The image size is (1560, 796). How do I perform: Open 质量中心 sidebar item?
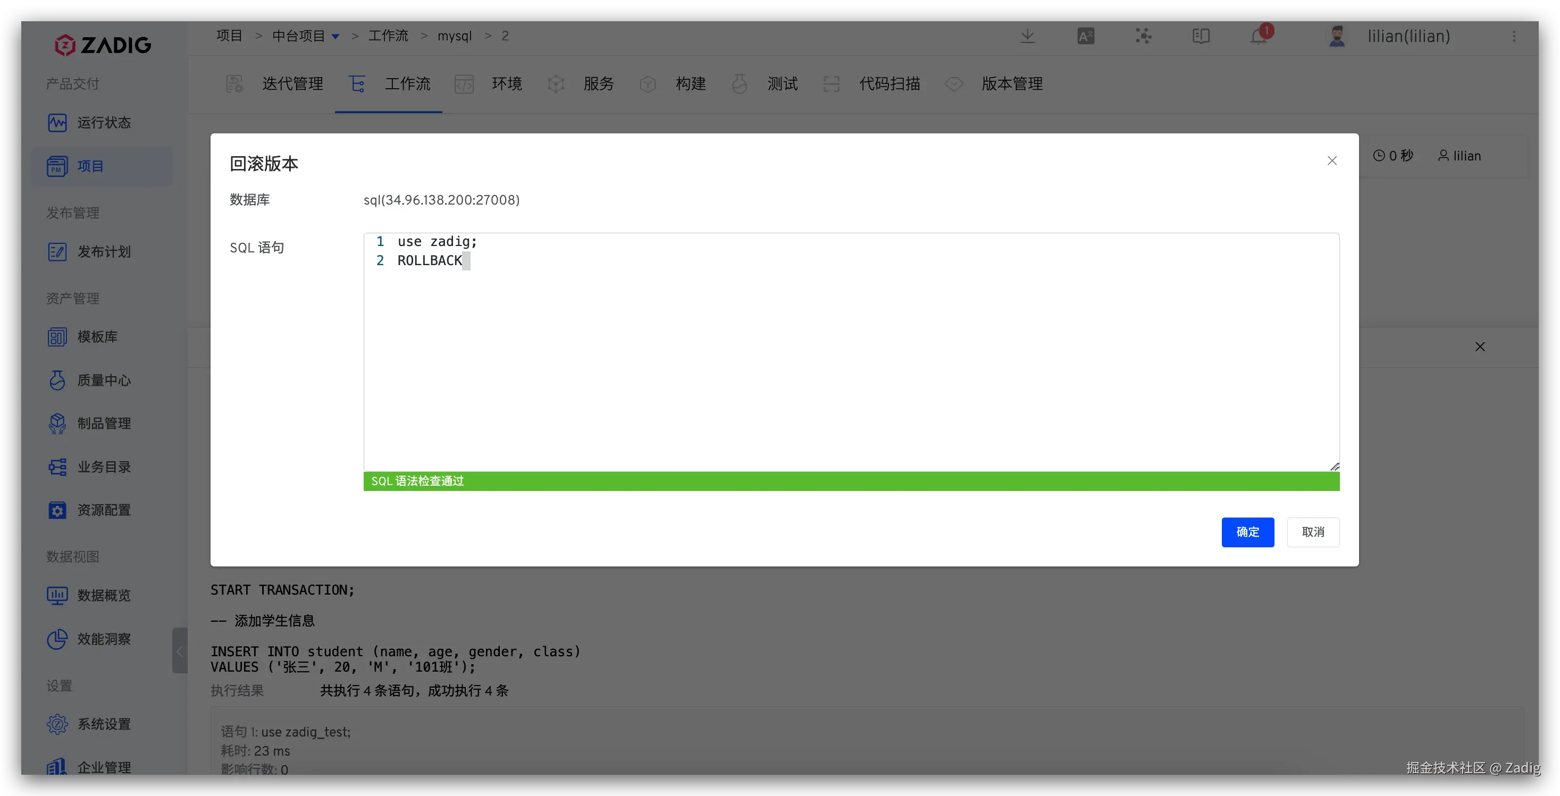103,380
